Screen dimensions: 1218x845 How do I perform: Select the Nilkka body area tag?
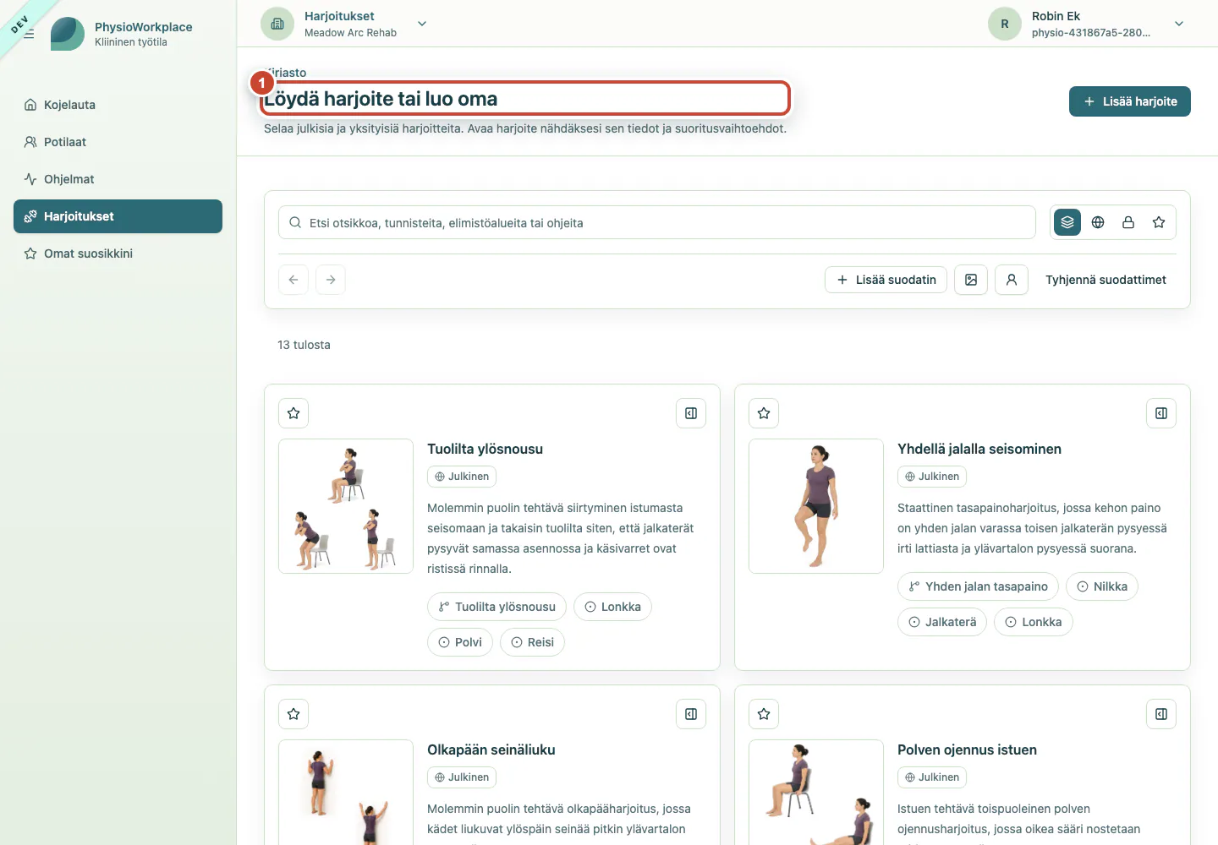coord(1102,586)
